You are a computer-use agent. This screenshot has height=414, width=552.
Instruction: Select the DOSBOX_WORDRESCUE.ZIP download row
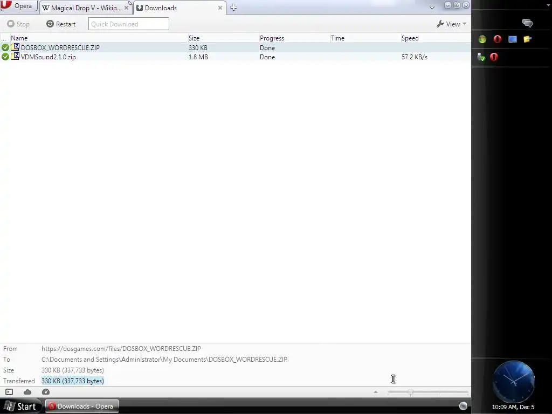235,47
